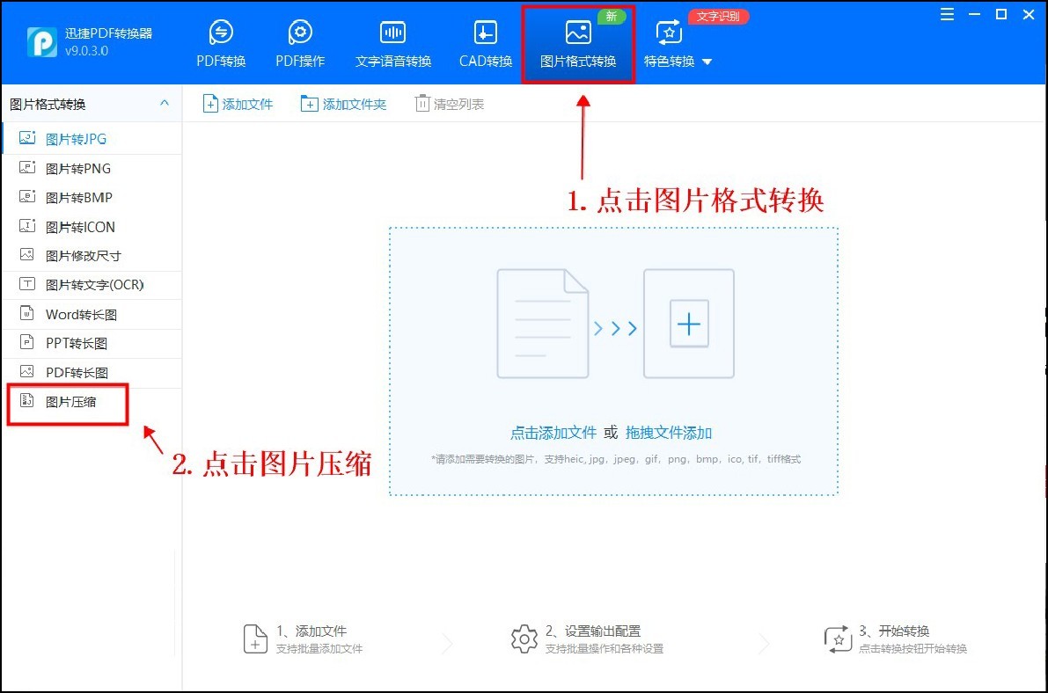Screen dimensions: 1048x693
Task: Click the 特色转换 star icon
Action: (x=668, y=33)
